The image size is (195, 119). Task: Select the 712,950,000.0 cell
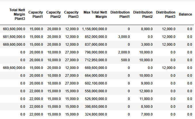pyautogui.click(x=96, y=60)
